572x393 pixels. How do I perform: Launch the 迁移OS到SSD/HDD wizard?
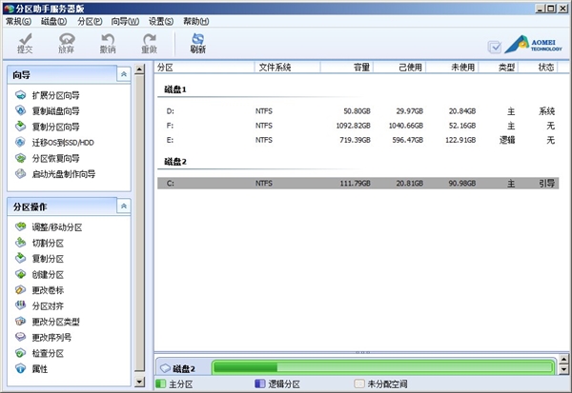(62, 143)
